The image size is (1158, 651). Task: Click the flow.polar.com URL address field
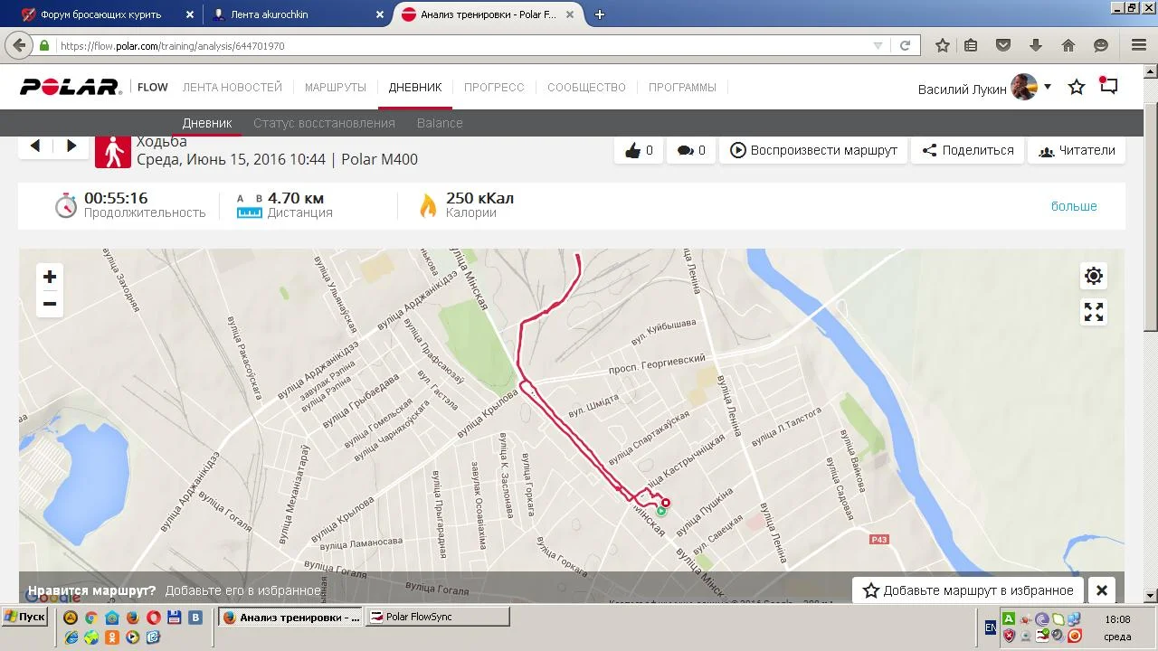point(463,45)
